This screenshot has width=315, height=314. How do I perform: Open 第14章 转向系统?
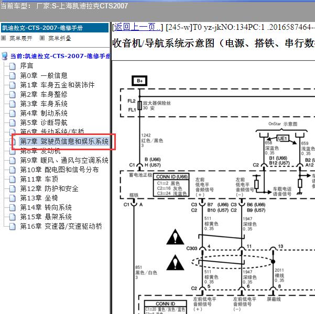point(46,207)
